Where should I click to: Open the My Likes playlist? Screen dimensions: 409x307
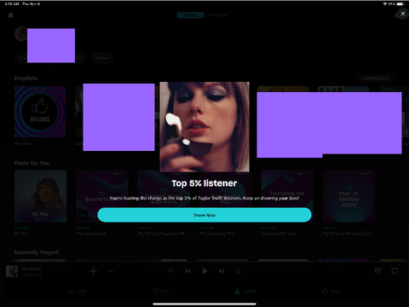coord(40,112)
